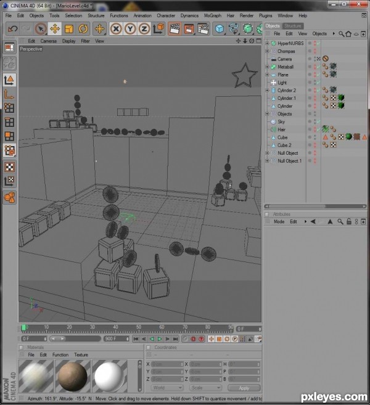
Task: Expand the Null Object row
Action: click(267, 153)
